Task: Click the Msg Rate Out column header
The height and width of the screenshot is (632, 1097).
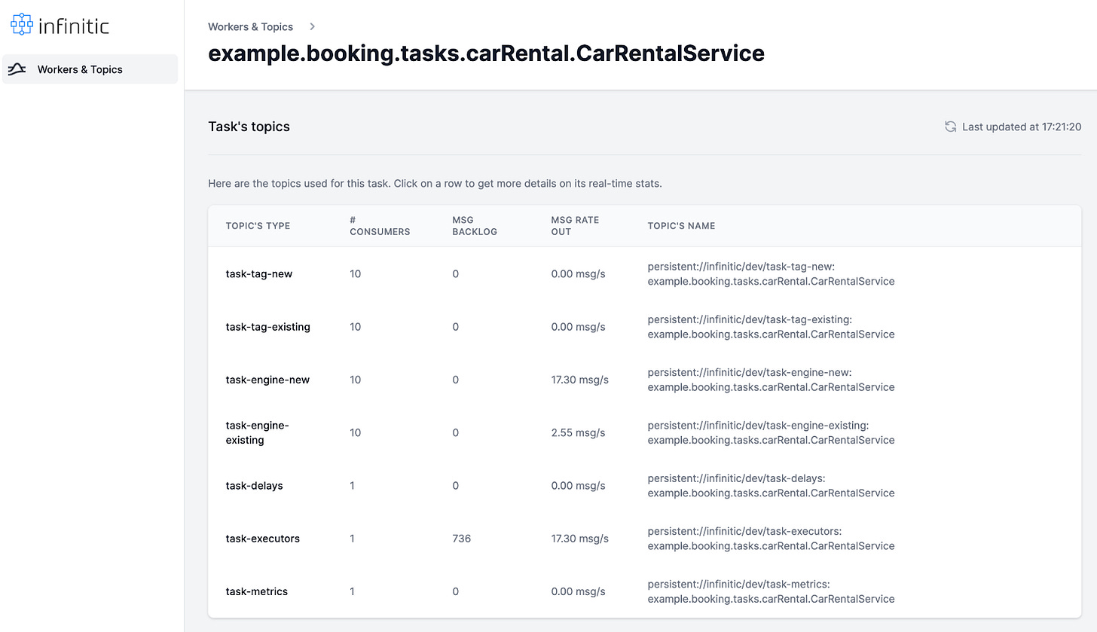Action: click(576, 226)
